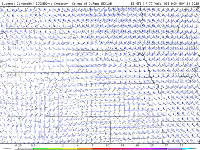Click the legend value "7"
Image resolution: width=200 pixels, height=150 pixels.
click(92, 145)
